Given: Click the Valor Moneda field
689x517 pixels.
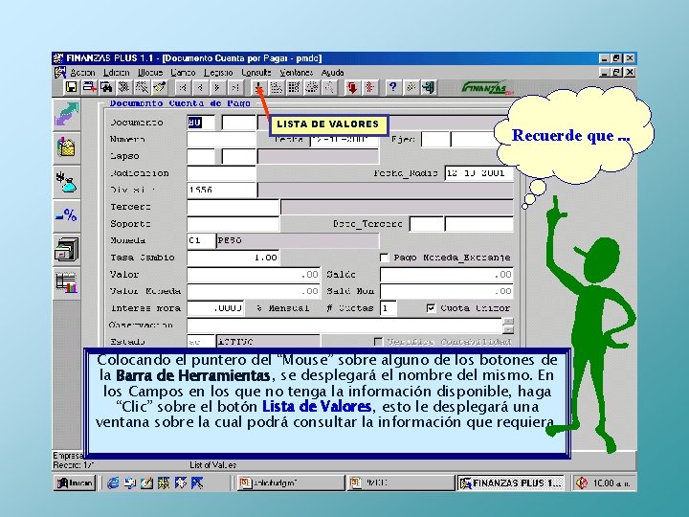Looking at the screenshot, I should [x=254, y=291].
